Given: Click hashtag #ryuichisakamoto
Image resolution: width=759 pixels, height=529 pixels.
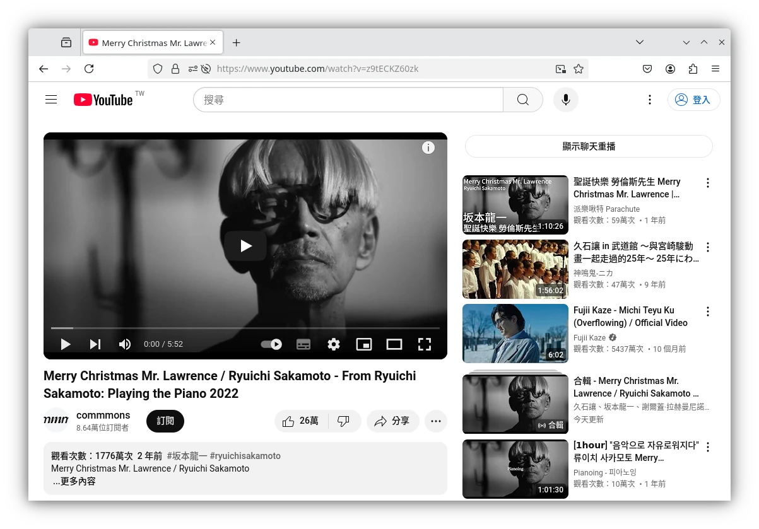Looking at the screenshot, I should coord(245,456).
